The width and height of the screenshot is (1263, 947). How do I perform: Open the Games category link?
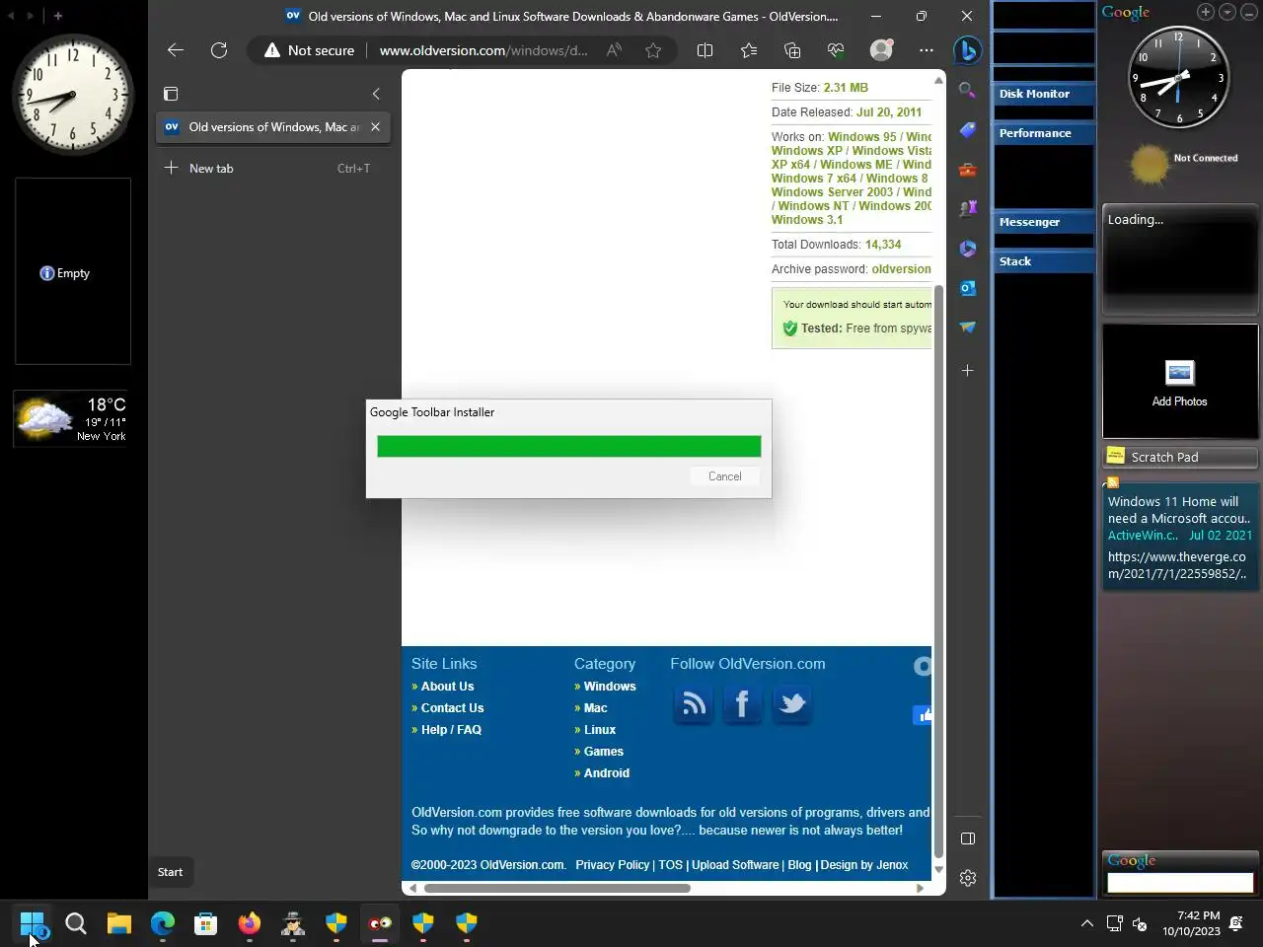[x=603, y=752]
